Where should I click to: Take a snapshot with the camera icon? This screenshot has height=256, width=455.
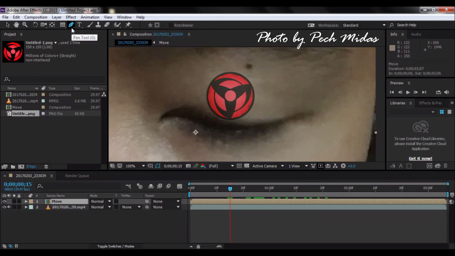point(188,166)
